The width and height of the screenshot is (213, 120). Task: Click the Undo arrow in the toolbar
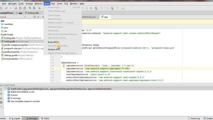[6, 8]
